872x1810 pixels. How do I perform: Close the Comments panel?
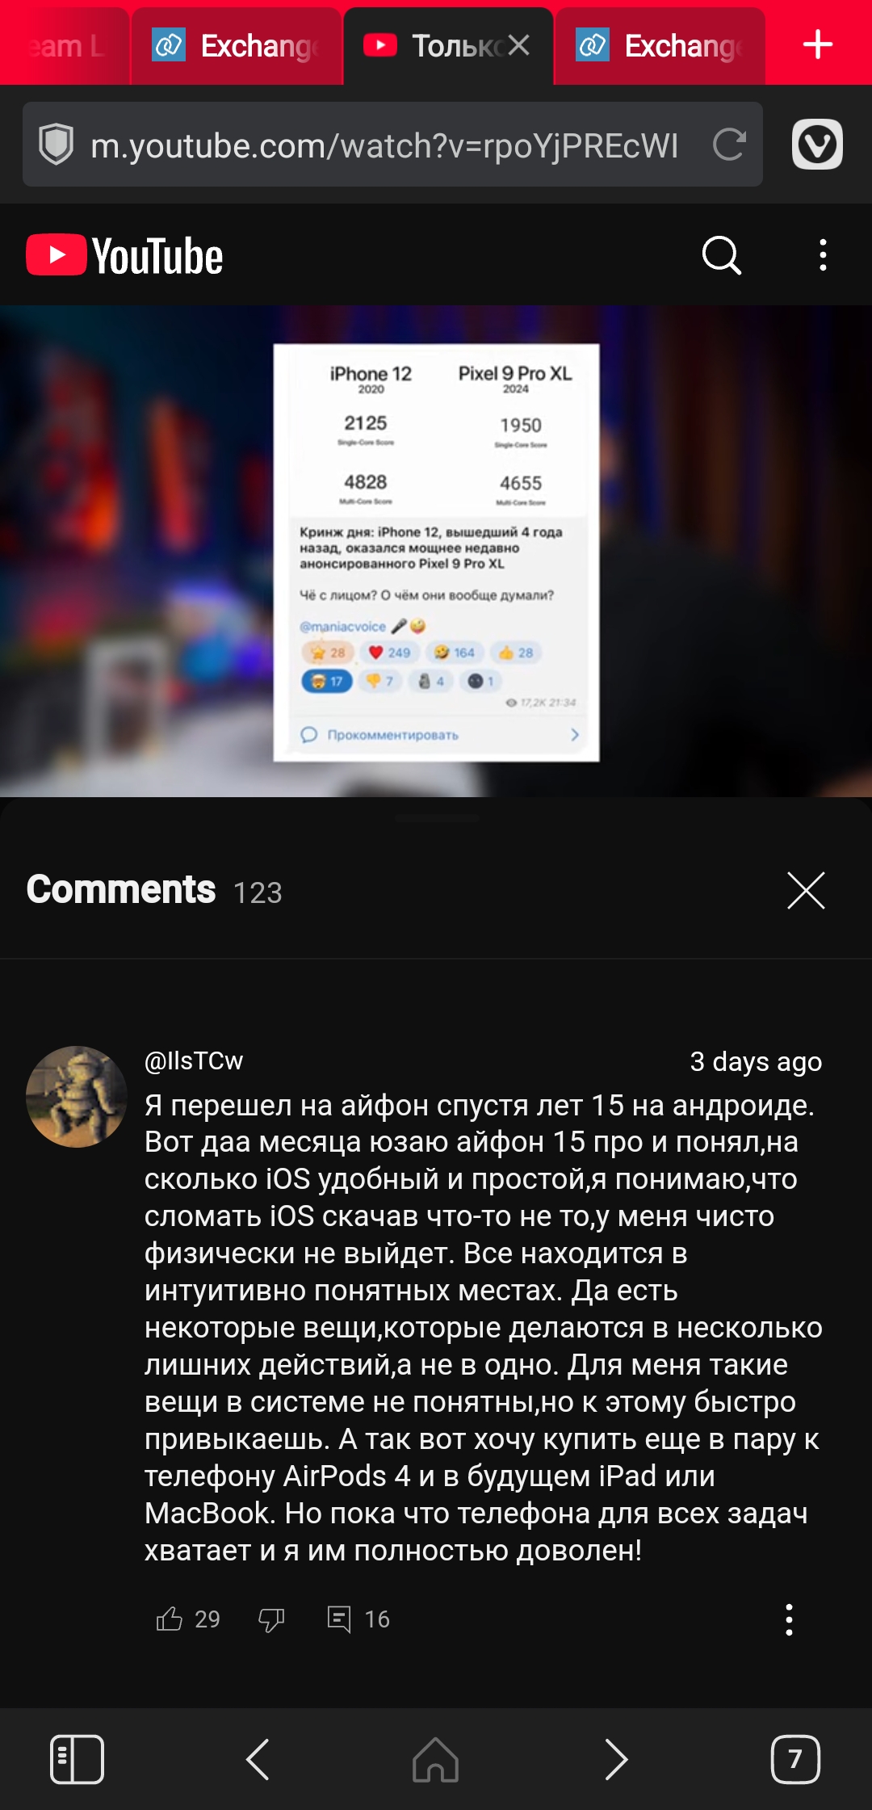[x=806, y=891]
